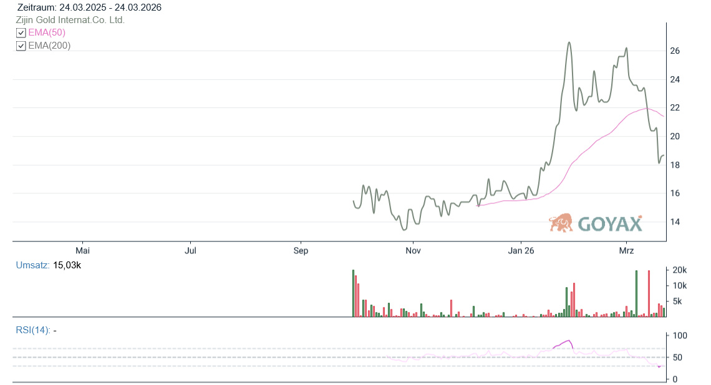Click the pink EMA(50) legend label

click(47, 32)
